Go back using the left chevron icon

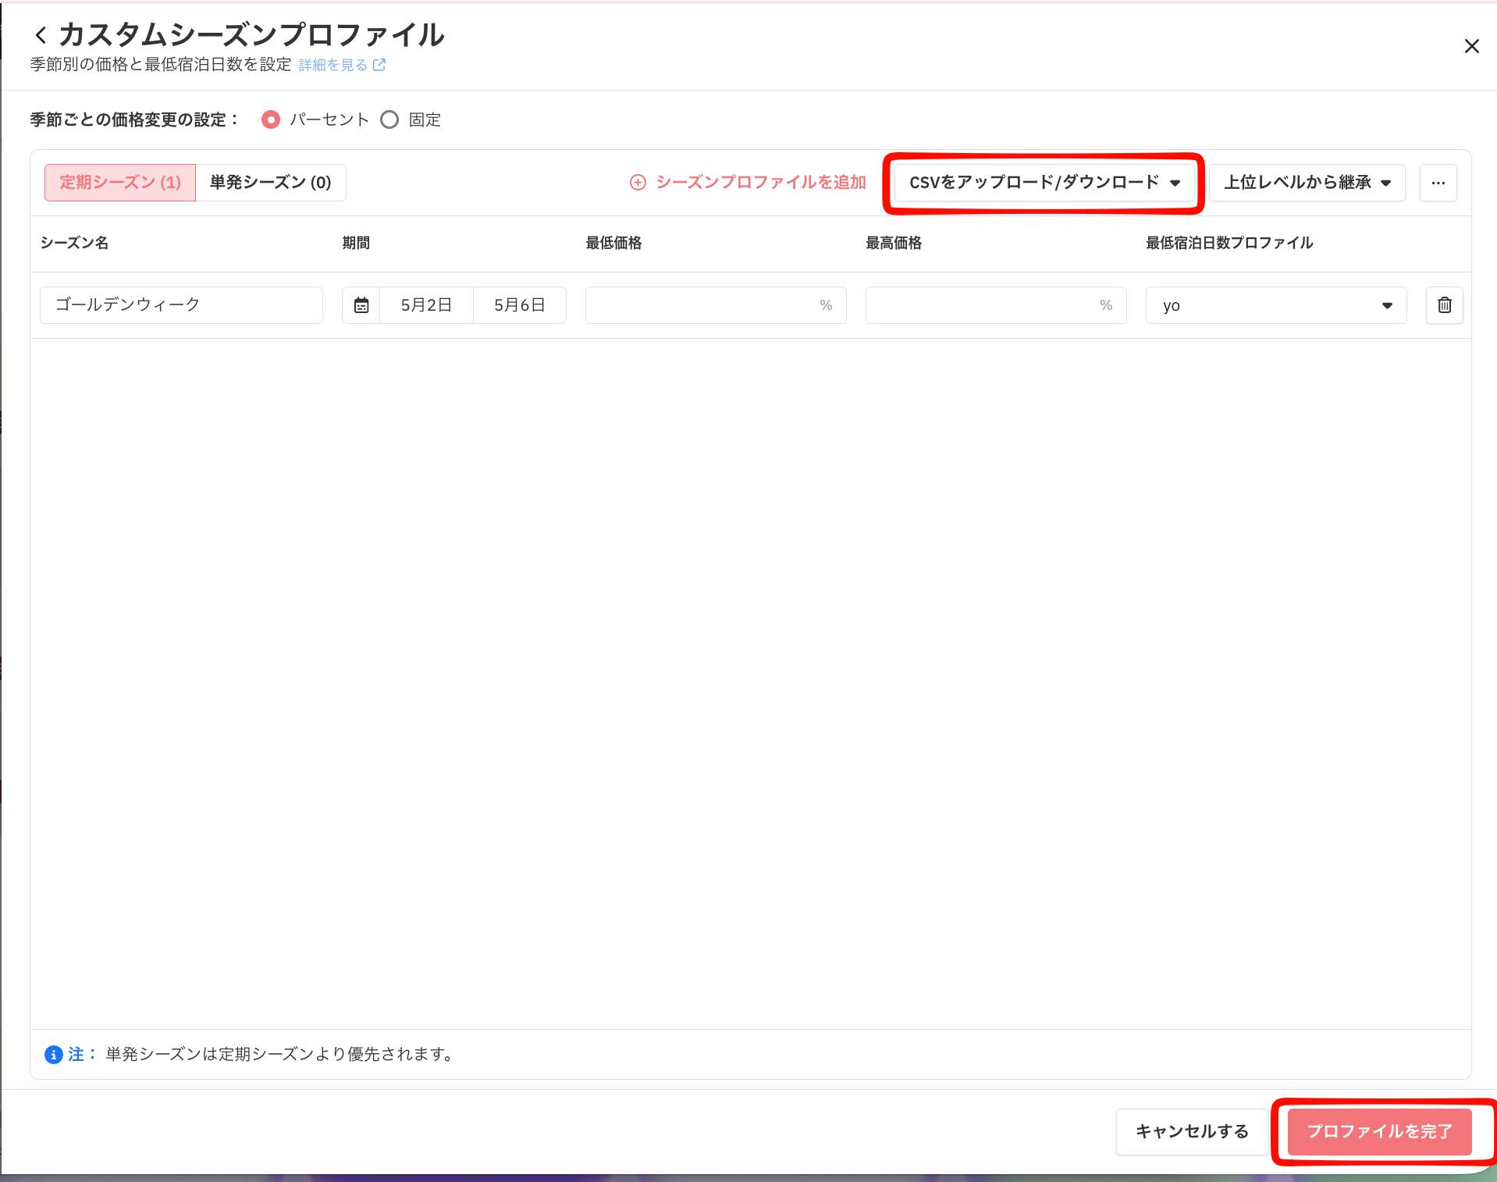[x=41, y=35]
